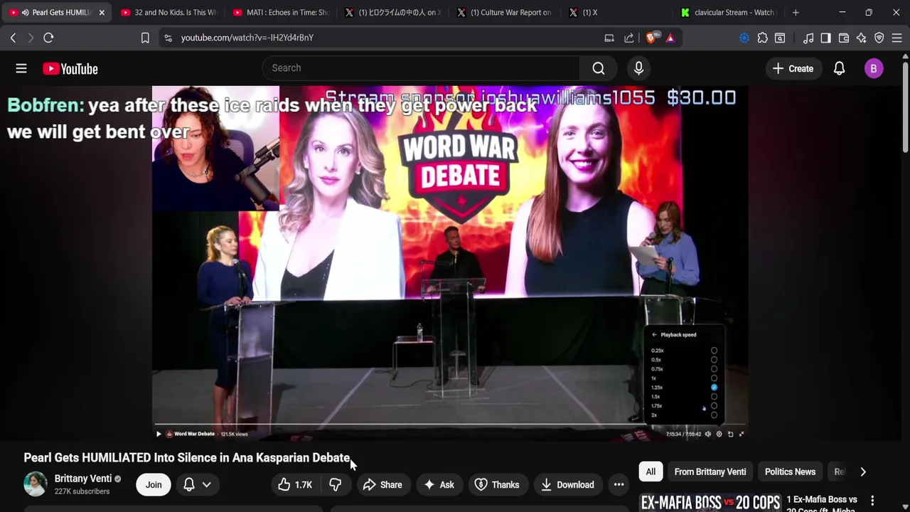
Task: Open the Brave playlist music note icon
Action: pyautogui.click(x=808, y=38)
